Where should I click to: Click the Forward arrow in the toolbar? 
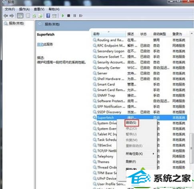(12, 16)
